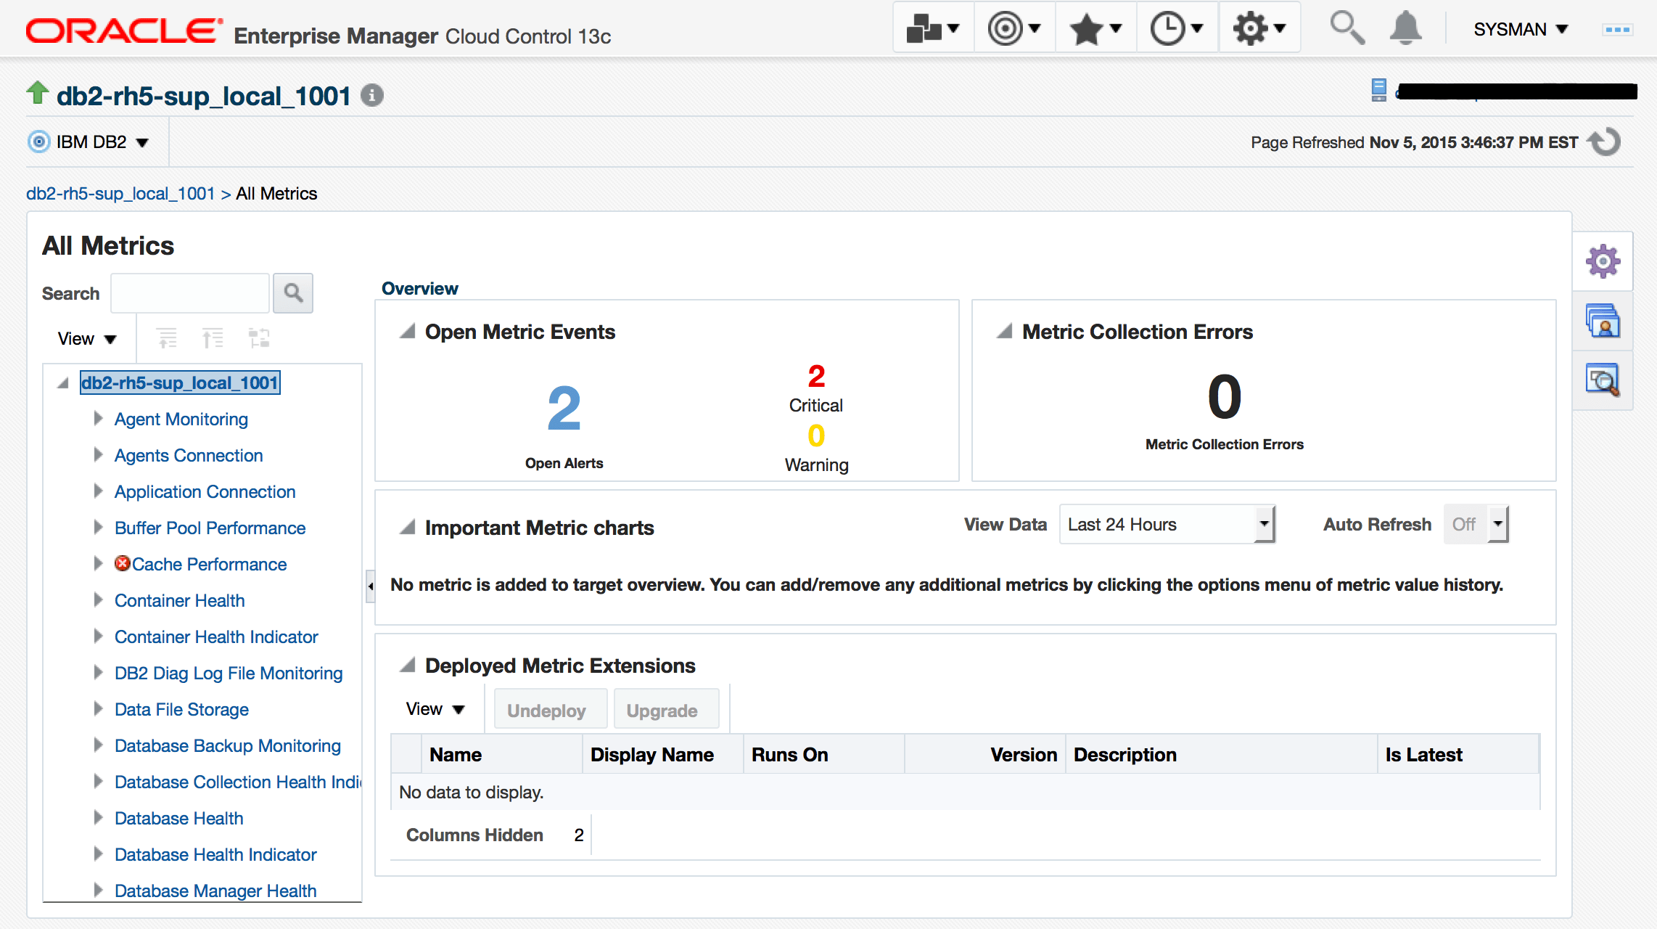Open the Auto Refresh Off dropdown
Screen dimensions: 1657x929
pos(1498,524)
